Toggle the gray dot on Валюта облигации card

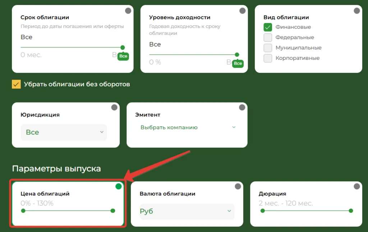click(x=238, y=186)
